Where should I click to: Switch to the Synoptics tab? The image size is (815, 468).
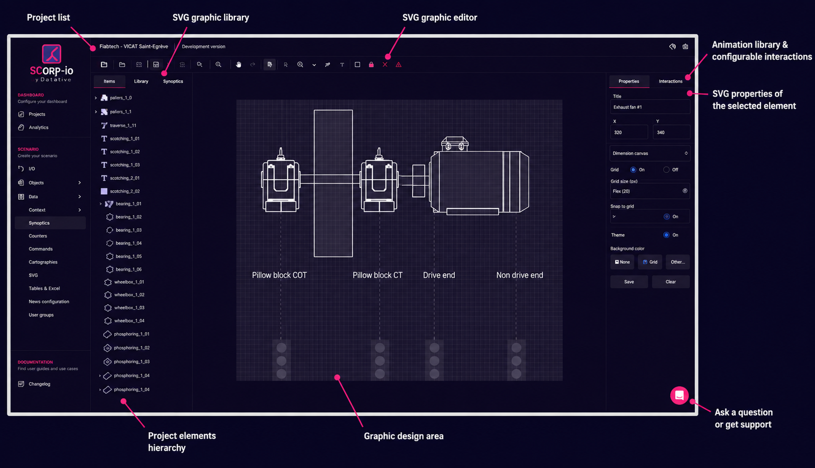(x=173, y=81)
